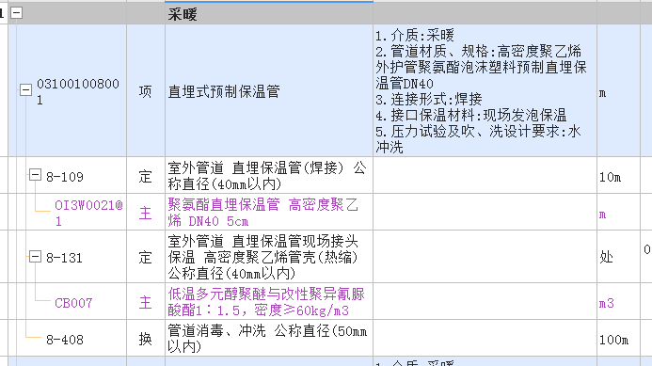Select quota code 8-109
652x366 pixels.
click(65, 177)
